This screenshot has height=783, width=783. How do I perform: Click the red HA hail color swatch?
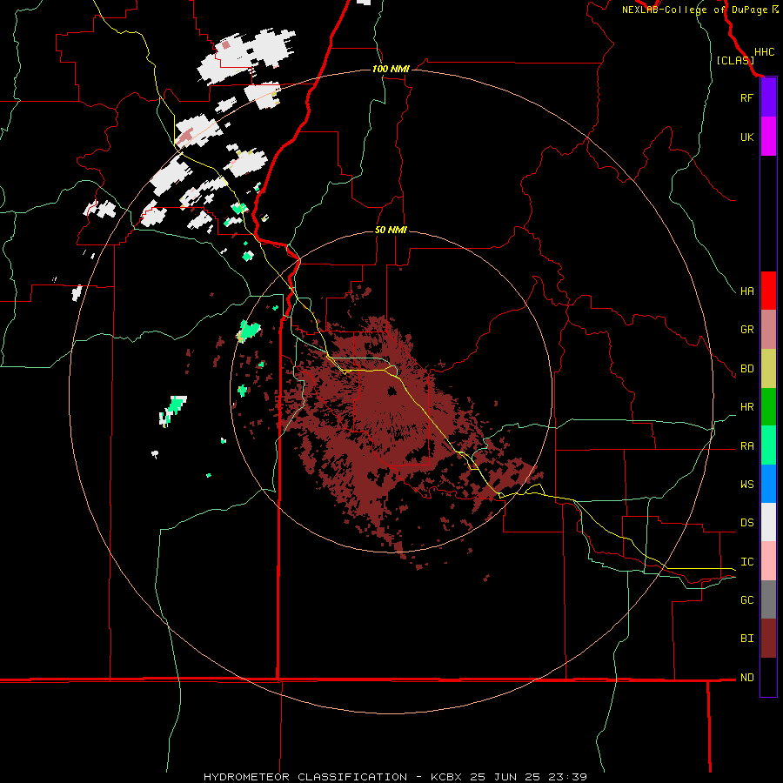click(x=768, y=291)
